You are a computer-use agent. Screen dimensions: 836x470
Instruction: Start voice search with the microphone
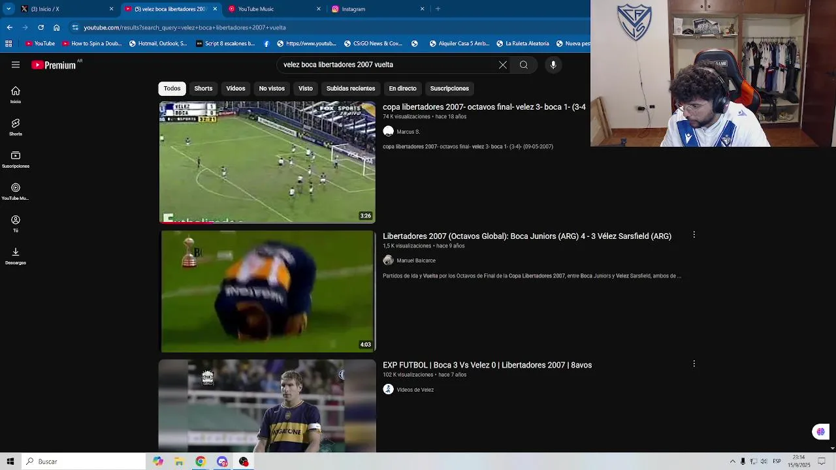click(x=553, y=65)
